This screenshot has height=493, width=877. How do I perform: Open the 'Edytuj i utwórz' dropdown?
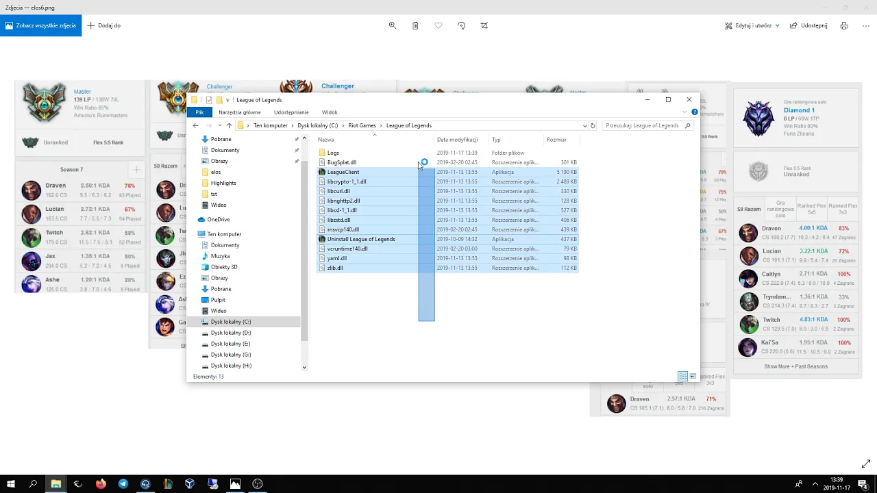tap(752, 25)
